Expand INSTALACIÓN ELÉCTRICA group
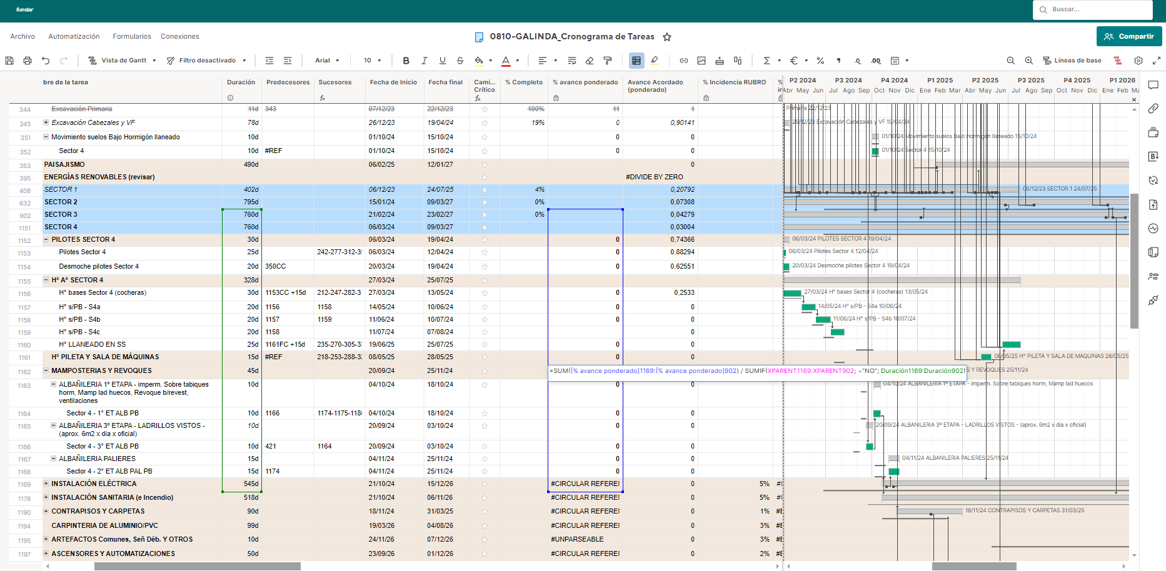Screen dimensions: 1166x571 [x=46, y=484]
